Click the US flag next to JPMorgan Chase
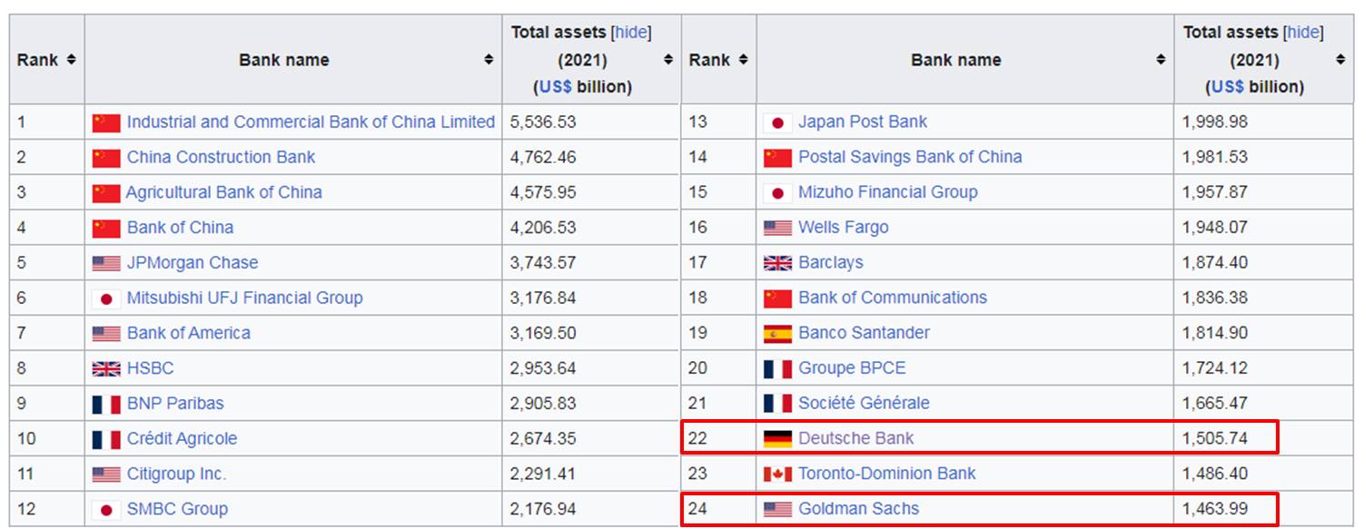This screenshot has width=1364, height=528. (x=106, y=263)
